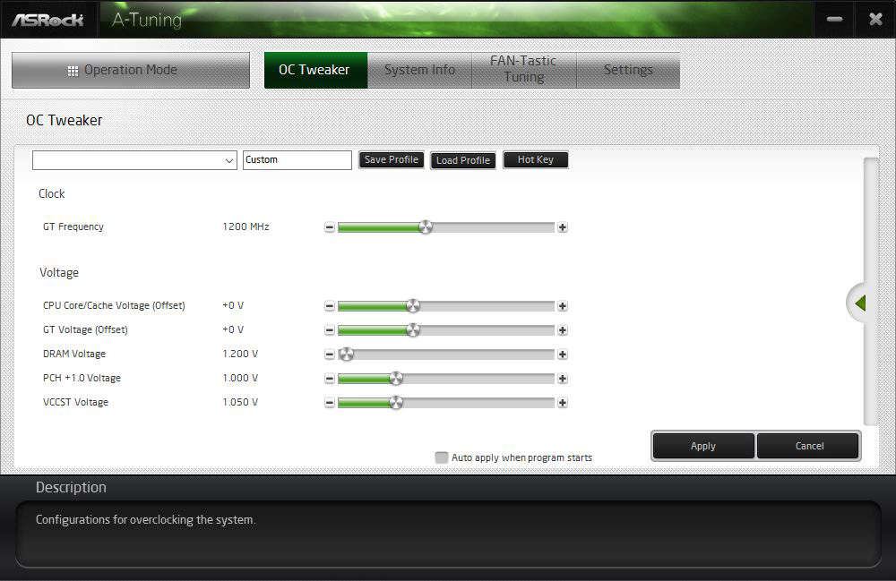Increase GT Frequency with the plus button

[563, 227]
